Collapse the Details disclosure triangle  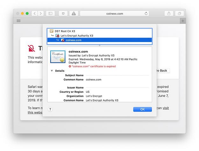pos(52,71)
